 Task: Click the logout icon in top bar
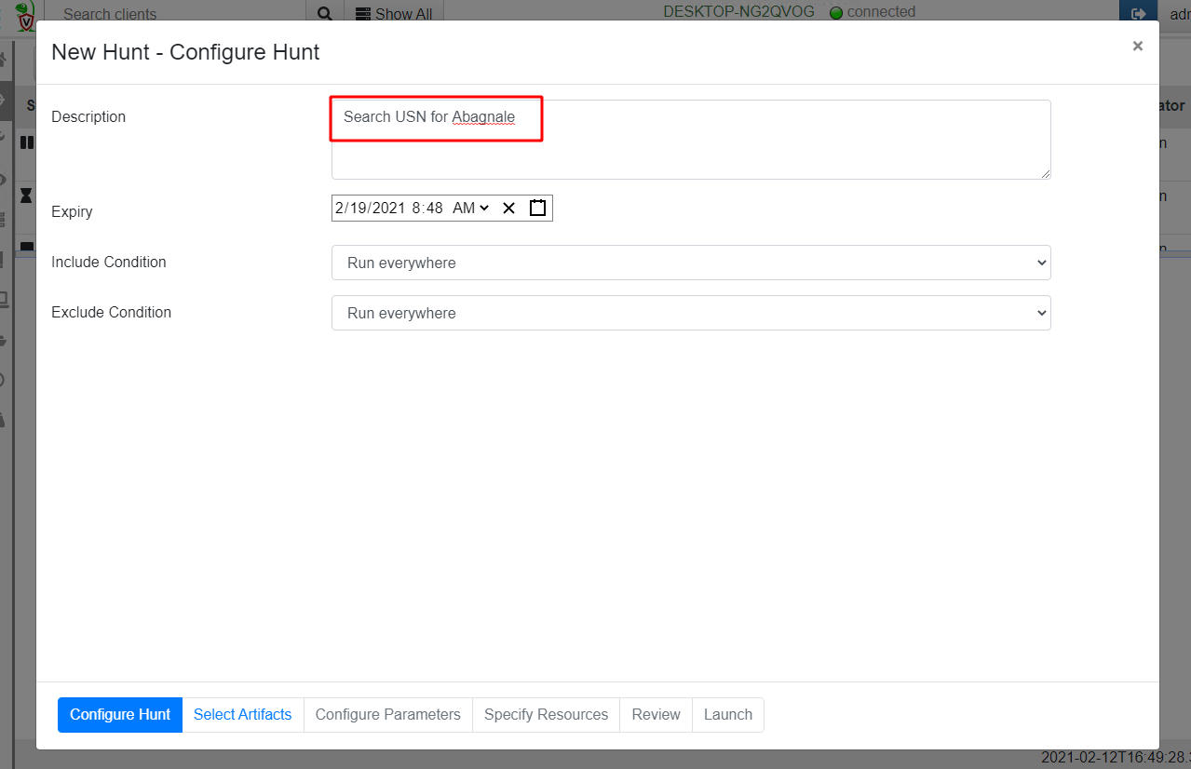pos(1138,14)
